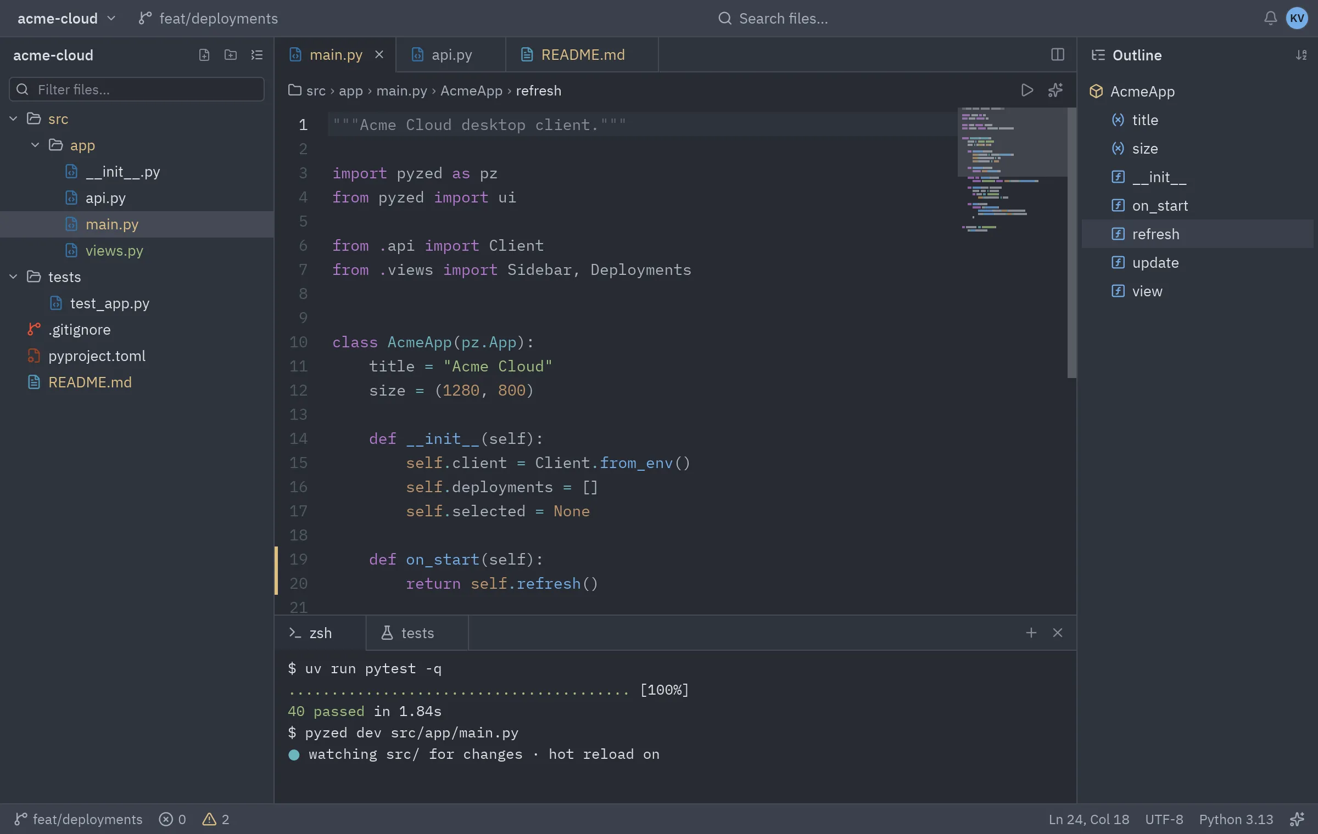Click AcmeApp in the breadcrumb path
The width and height of the screenshot is (1318, 834).
[x=471, y=90]
